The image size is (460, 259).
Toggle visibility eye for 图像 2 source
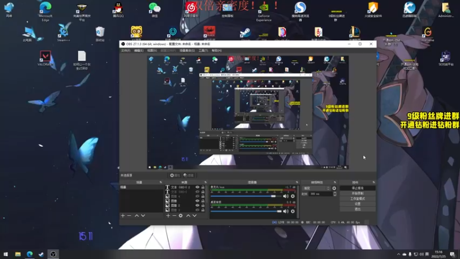tap(197, 205)
